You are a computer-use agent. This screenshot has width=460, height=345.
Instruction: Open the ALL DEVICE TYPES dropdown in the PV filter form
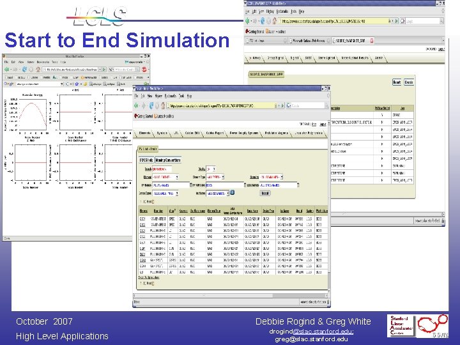pyautogui.click(x=165, y=194)
